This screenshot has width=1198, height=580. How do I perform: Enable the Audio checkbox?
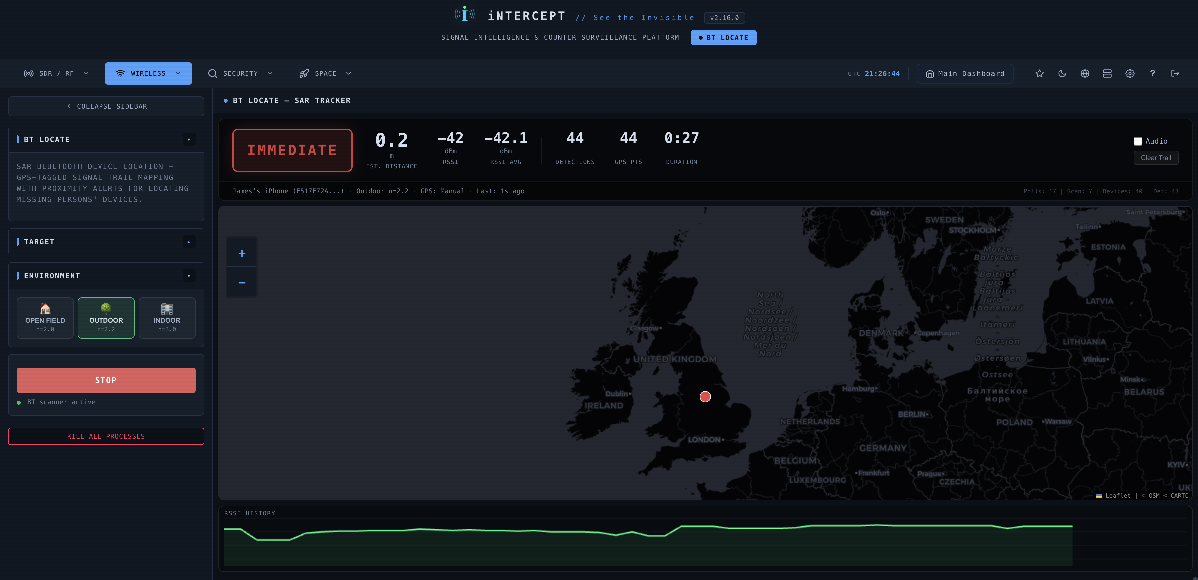1138,141
